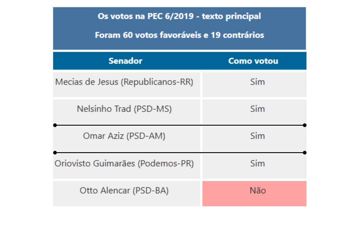The image size is (348, 232).
Task: Click the 'Senador' column header
Action: click(125, 61)
